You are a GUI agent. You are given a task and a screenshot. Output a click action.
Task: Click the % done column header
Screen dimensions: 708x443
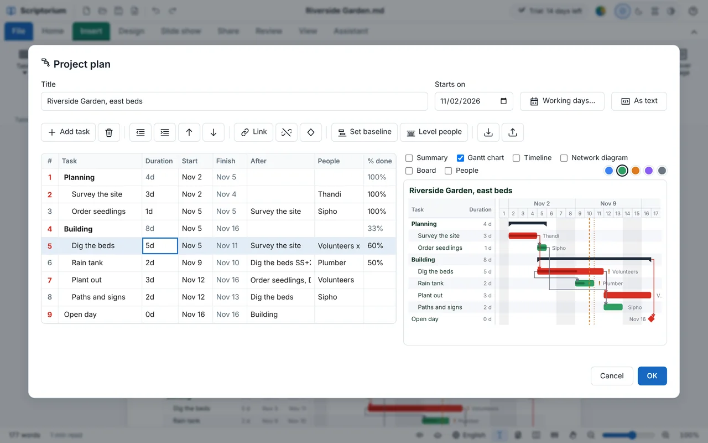click(x=379, y=161)
